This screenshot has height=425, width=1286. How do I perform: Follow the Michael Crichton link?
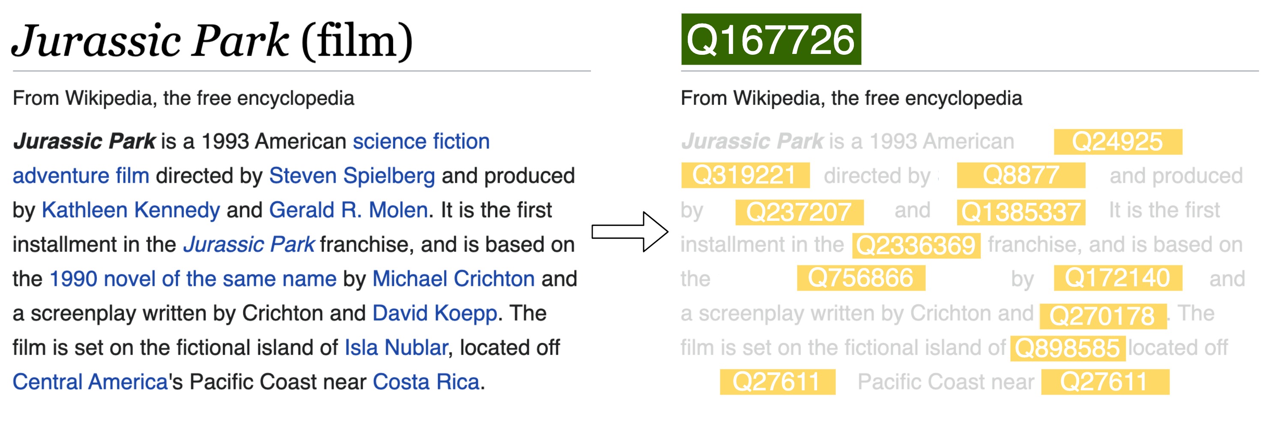[454, 279]
